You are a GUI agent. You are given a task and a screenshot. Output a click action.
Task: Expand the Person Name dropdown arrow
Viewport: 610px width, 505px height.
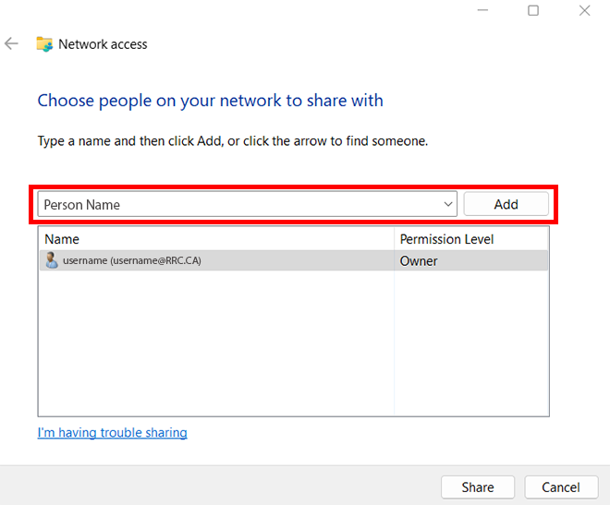tap(448, 204)
